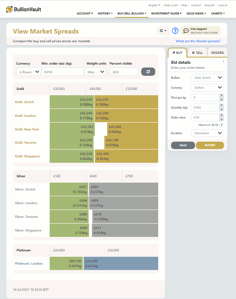Click the Price per kg field
Viewport: 236px width, 299px height.
[x=205, y=97]
